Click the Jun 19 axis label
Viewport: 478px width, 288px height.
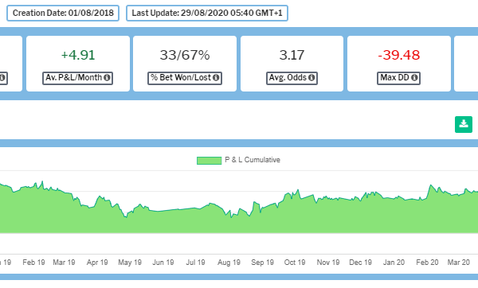click(163, 263)
